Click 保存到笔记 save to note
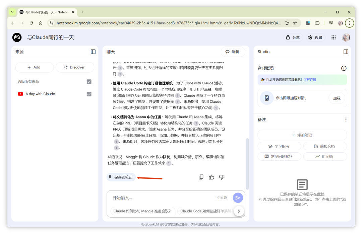Viewport: 362px width, 234px height. [121, 177]
